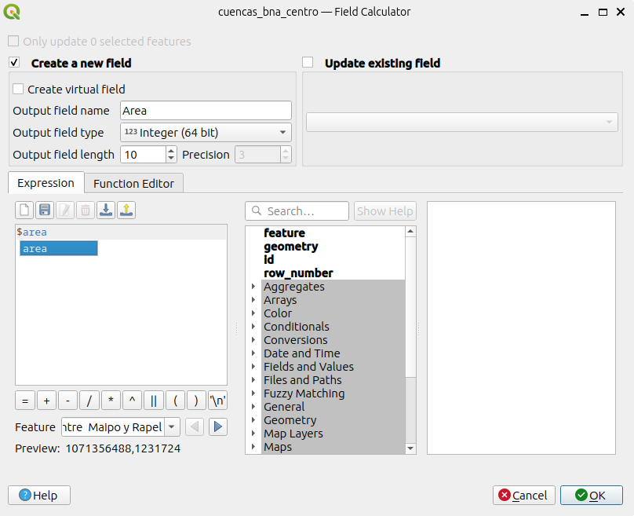
Task: Check the Update existing field box
Action: (308, 63)
